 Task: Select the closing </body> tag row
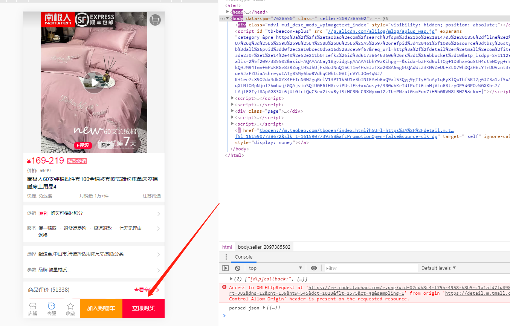click(x=239, y=149)
